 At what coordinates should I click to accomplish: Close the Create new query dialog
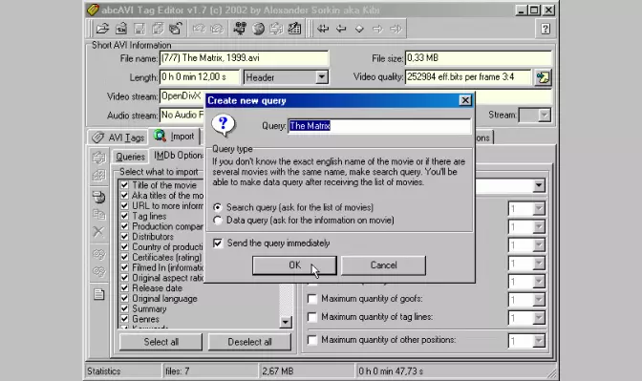[465, 100]
